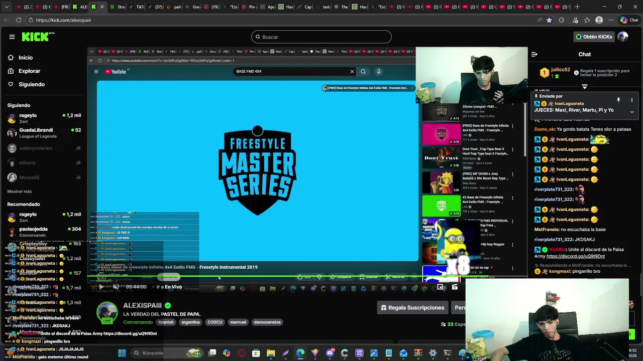Click the KICK logo

click(38, 37)
